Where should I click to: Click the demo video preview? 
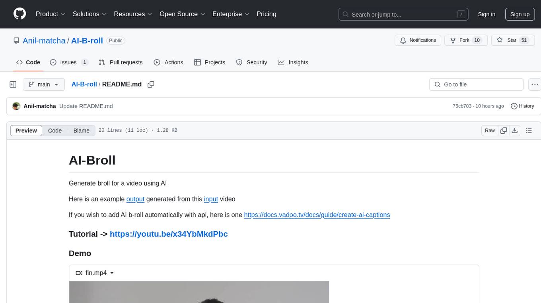pos(199,292)
